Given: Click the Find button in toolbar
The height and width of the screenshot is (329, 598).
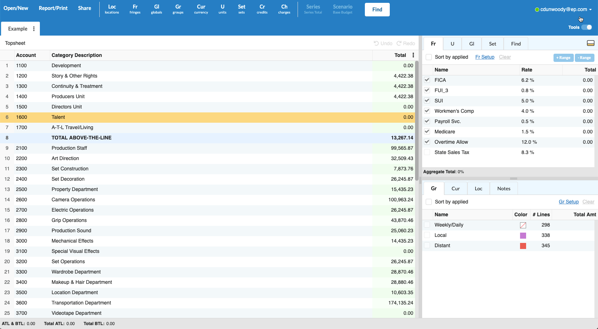Looking at the screenshot, I should (377, 10).
